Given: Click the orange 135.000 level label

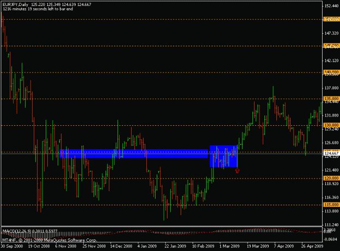Looking at the screenshot, I should (331, 99).
